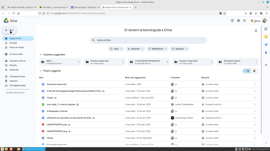
Task: Open more options for SMX 1r folder
Action: 79,62
